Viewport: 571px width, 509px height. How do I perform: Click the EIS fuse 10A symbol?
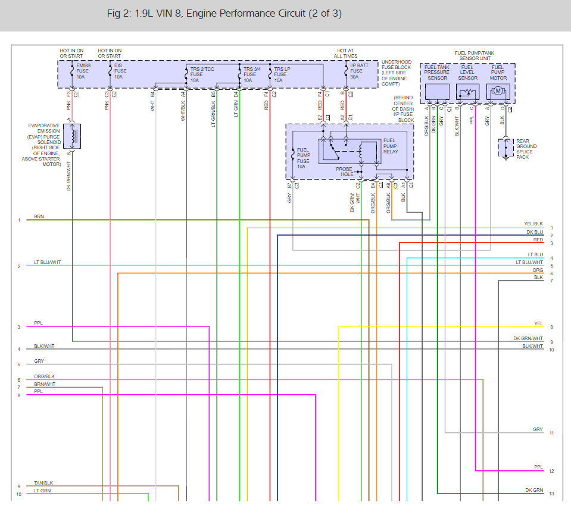[x=110, y=71]
